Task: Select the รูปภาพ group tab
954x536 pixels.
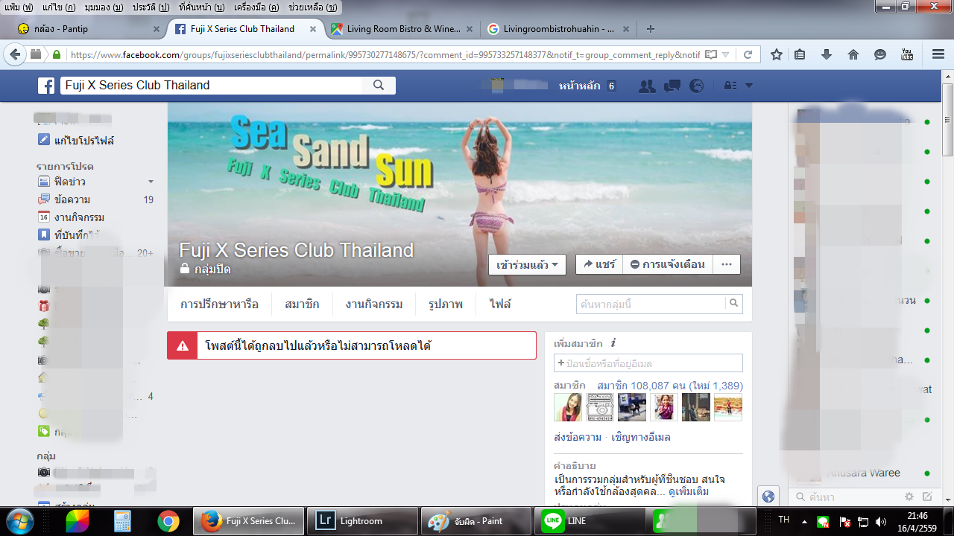Action: (446, 304)
